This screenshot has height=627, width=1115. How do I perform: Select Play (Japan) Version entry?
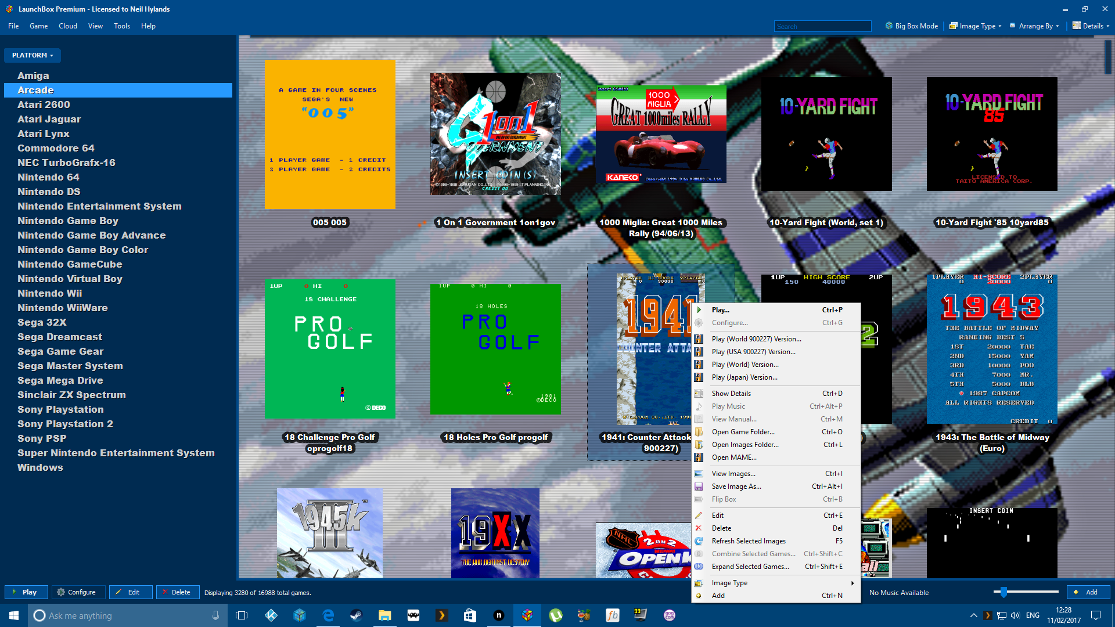[x=776, y=377]
